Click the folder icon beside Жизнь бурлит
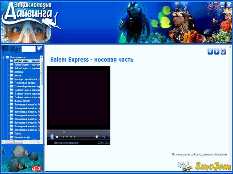The image size is (233, 174). [12, 101]
